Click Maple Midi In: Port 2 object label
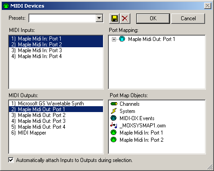 click(141, 140)
